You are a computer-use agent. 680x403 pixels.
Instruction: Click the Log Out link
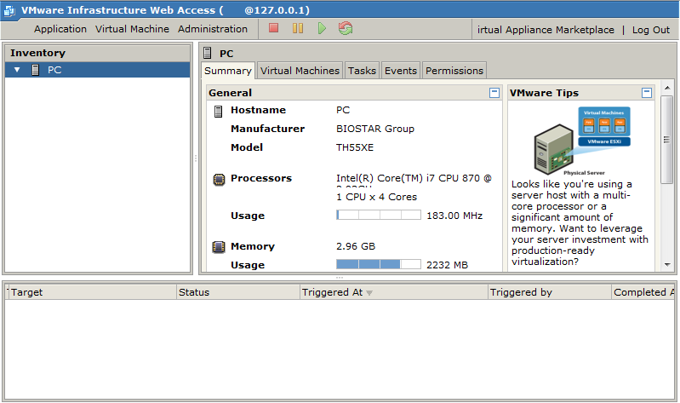tap(650, 30)
